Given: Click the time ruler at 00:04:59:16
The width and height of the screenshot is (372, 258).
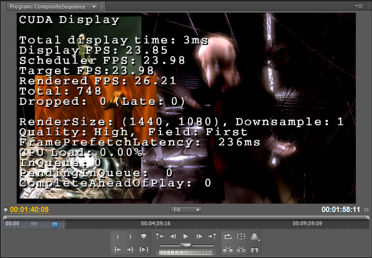Looking at the screenshot, I should (x=155, y=223).
